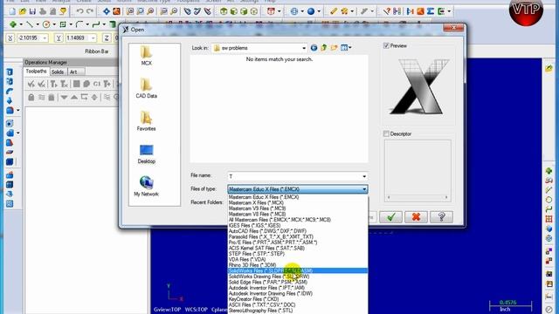Enable the Descriptor checkbox
Screen dimensions: 559x314
point(386,133)
